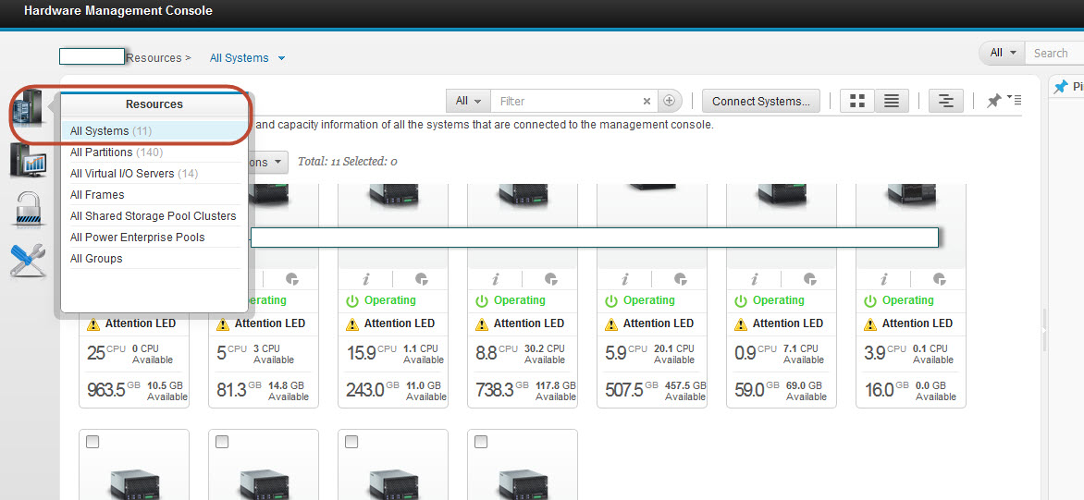The width and height of the screenshot is (1084, 500).
Task: Switch to gallery grid view
Action: (x=857, y=102)
